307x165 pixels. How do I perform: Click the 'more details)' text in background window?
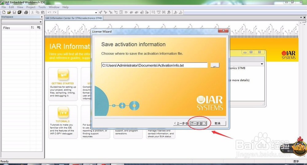tap(241, 80)
